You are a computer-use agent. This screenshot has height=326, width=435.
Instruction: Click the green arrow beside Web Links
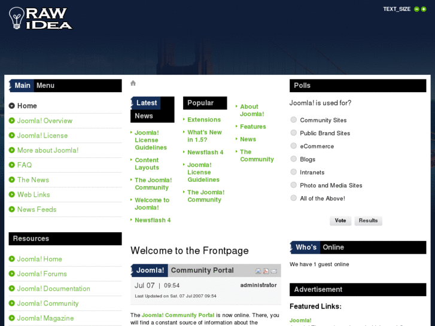(11, 194)
